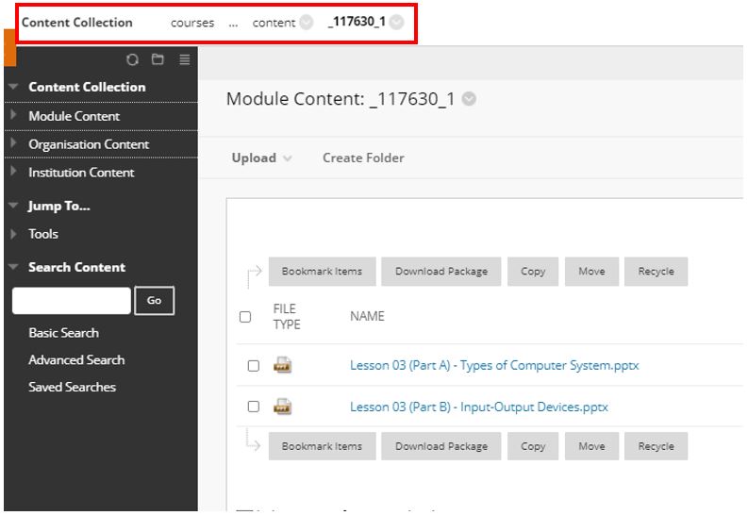Screen dimensions: 748x532
Task: Select Module Content in the sidebar
Action: [x=74, y=116]
